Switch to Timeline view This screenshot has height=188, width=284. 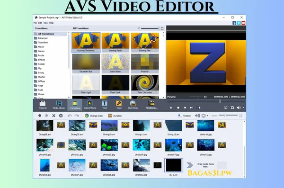[x=185, y=116]
